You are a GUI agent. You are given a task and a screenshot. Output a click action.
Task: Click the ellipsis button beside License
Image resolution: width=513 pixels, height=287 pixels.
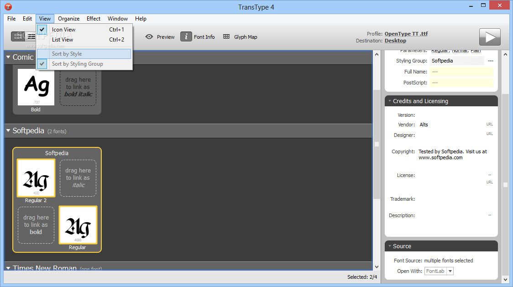pos(490,175)
